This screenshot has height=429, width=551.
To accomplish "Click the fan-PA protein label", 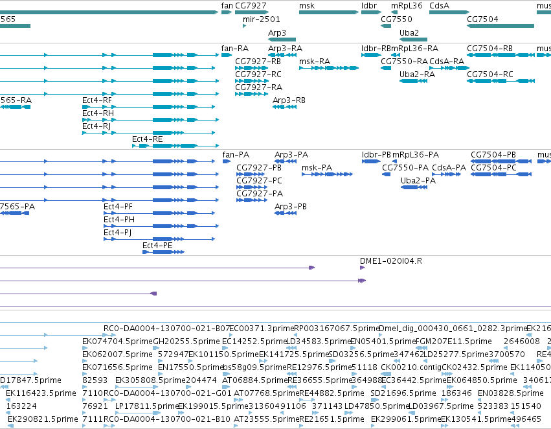I will tap(236, 155).
